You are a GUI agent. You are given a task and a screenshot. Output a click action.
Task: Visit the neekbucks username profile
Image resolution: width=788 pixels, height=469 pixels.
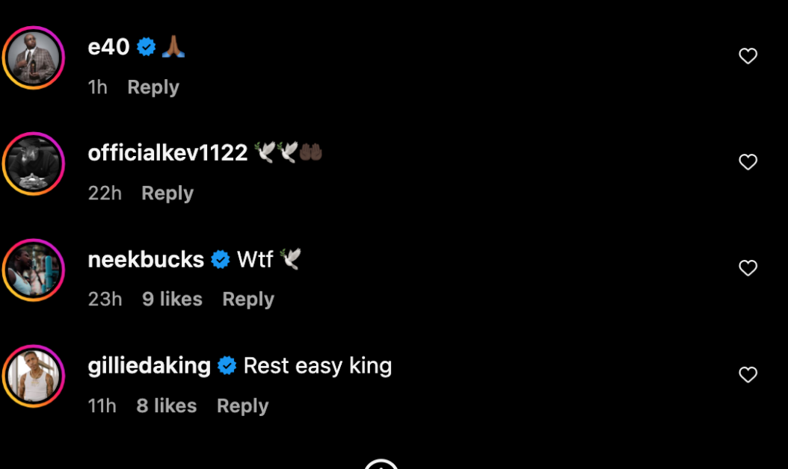(x=146, y=260)
